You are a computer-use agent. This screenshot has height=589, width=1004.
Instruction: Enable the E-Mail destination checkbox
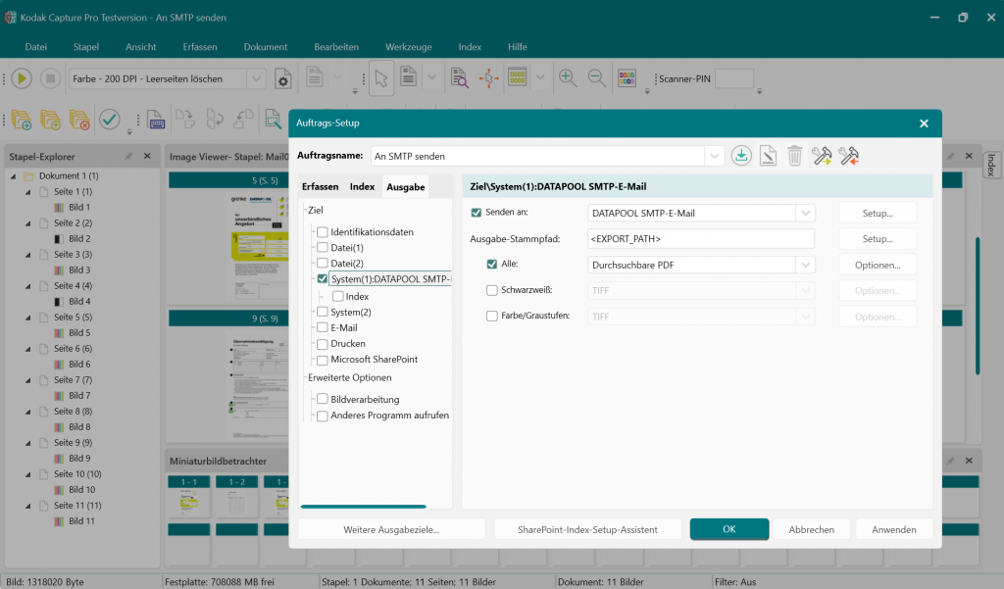point(323,327)
